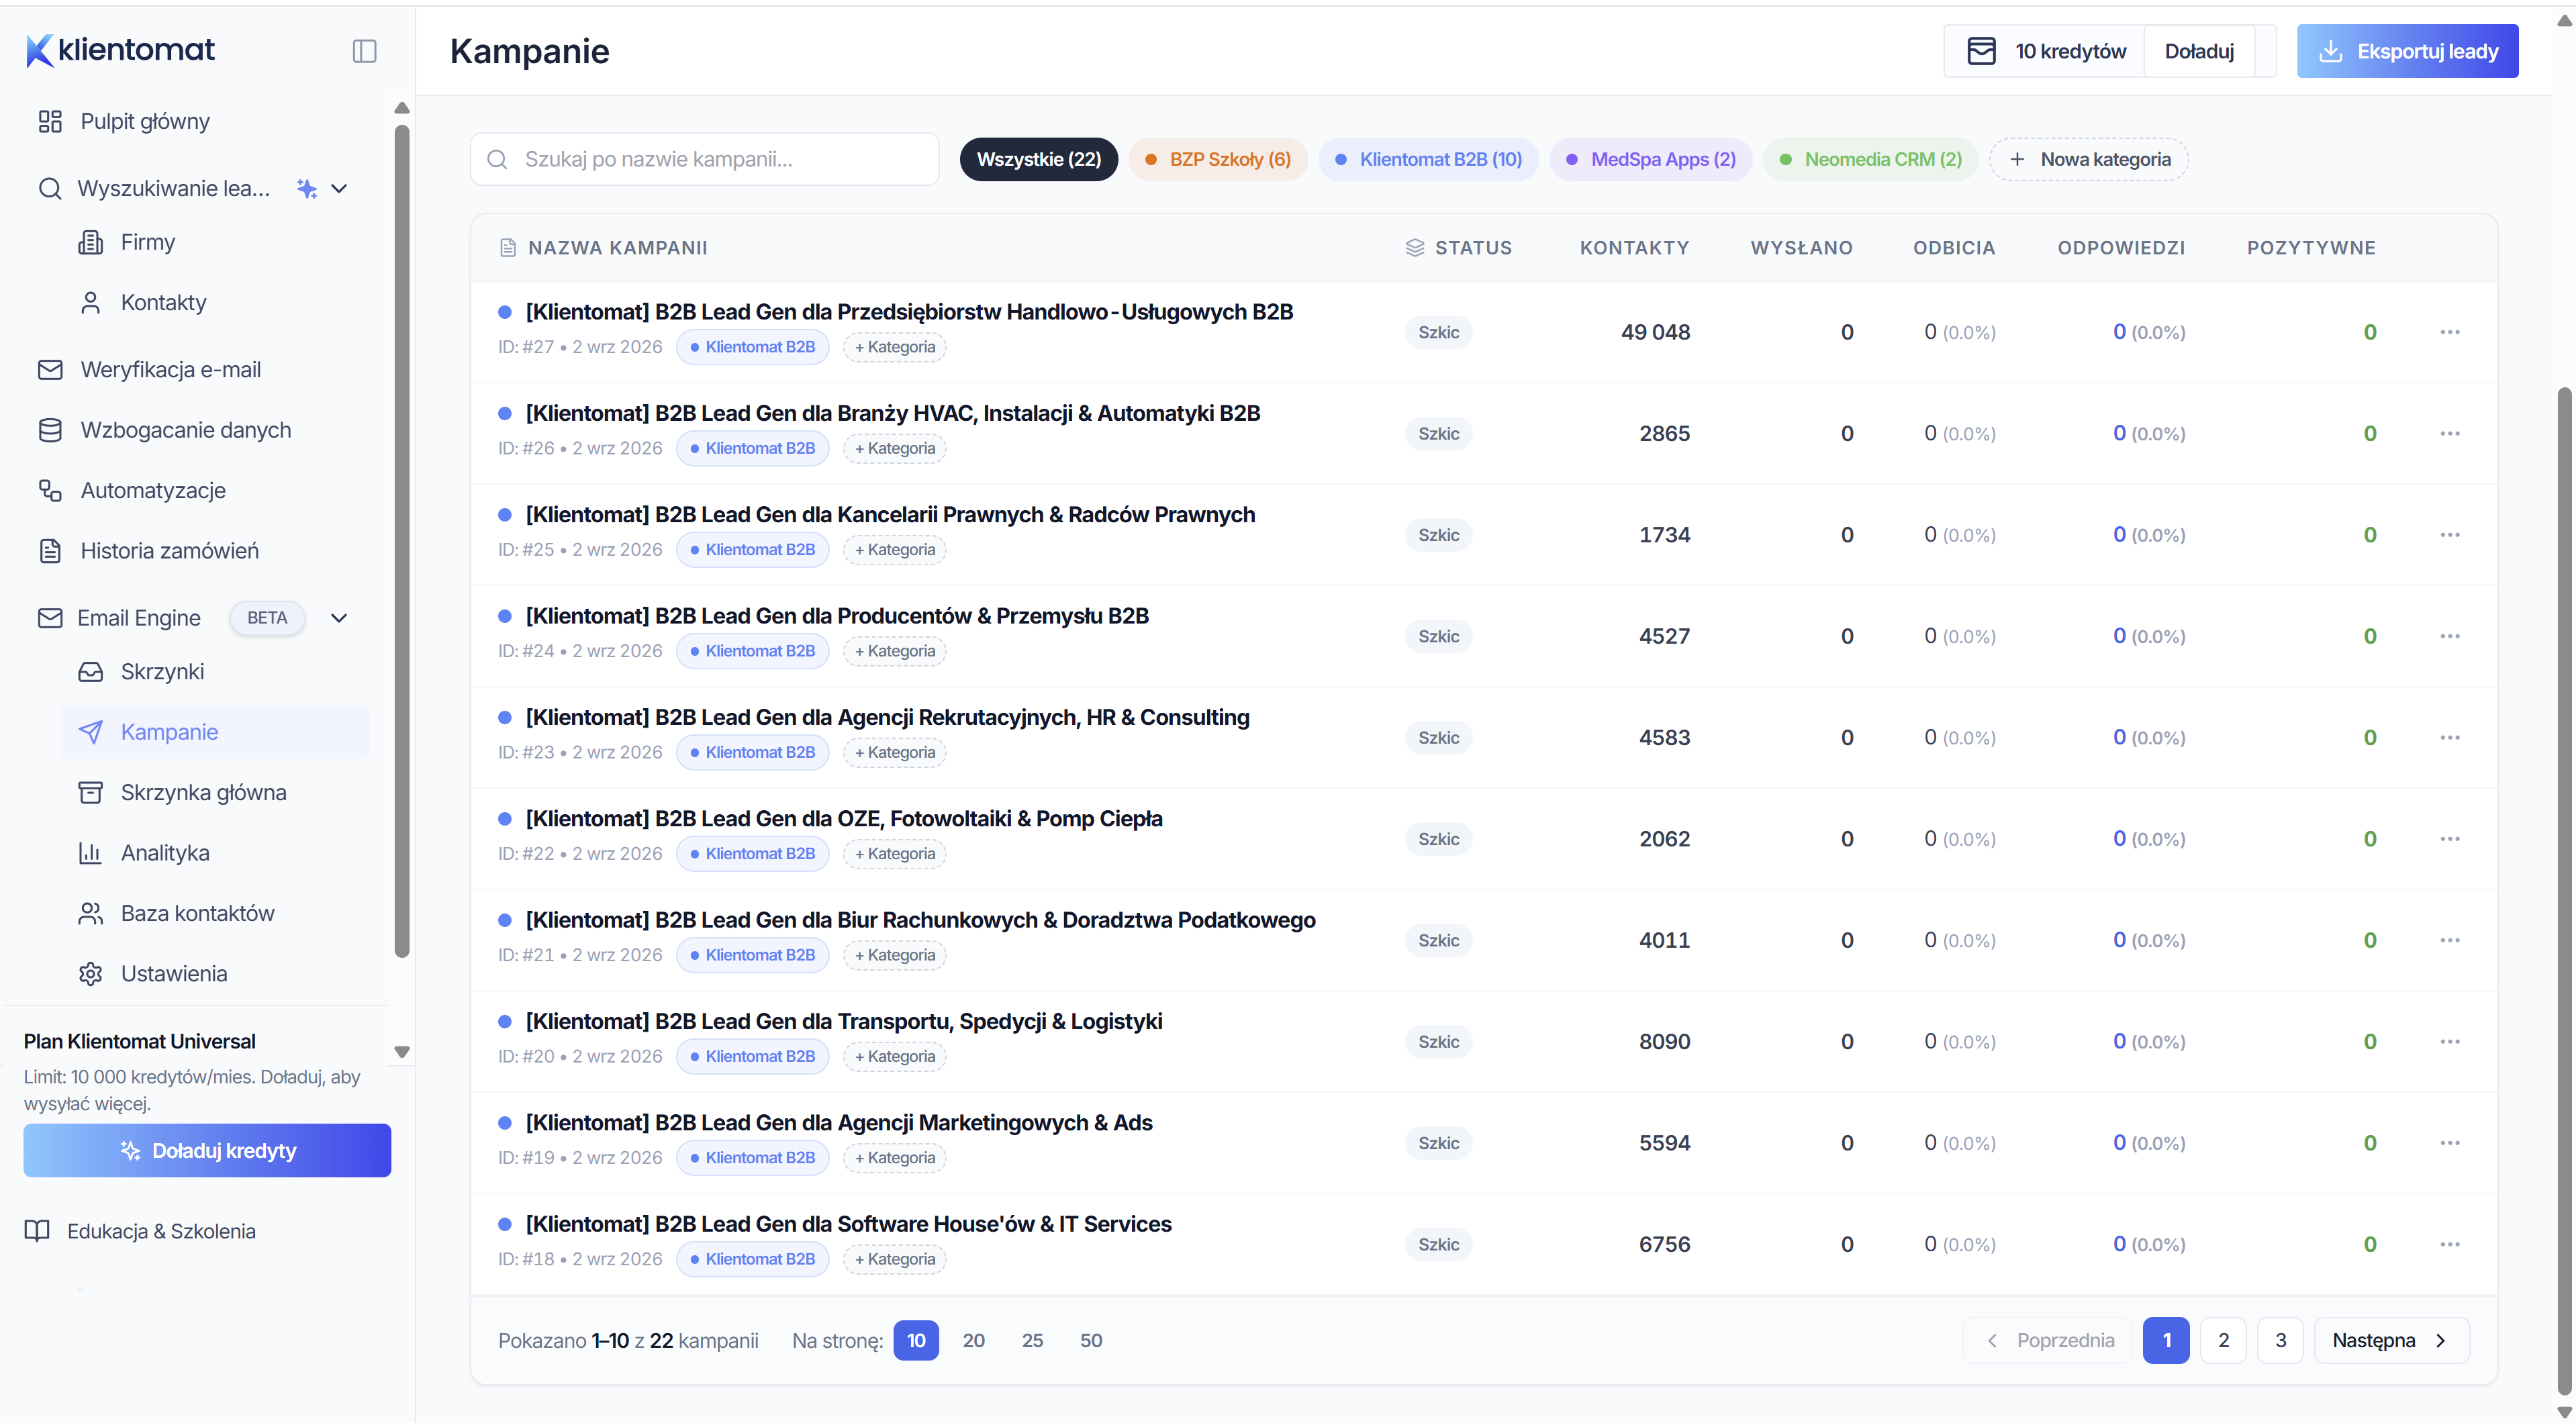The width and height of the screenshot is (2576, 1423).
Task: Select 10 per page option
Action: point(916,1340)
